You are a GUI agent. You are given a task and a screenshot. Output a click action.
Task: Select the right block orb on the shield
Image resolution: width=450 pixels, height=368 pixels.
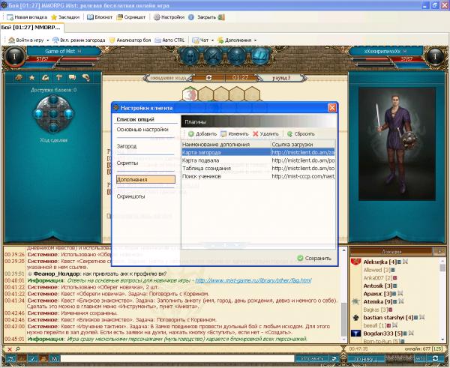(x=68, y=114)
